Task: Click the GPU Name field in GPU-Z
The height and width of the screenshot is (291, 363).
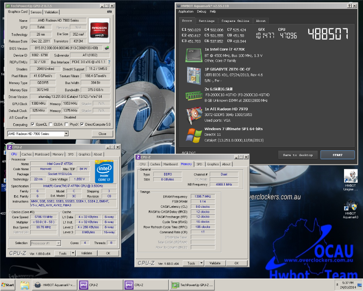Action: click(x=58, y=21)
